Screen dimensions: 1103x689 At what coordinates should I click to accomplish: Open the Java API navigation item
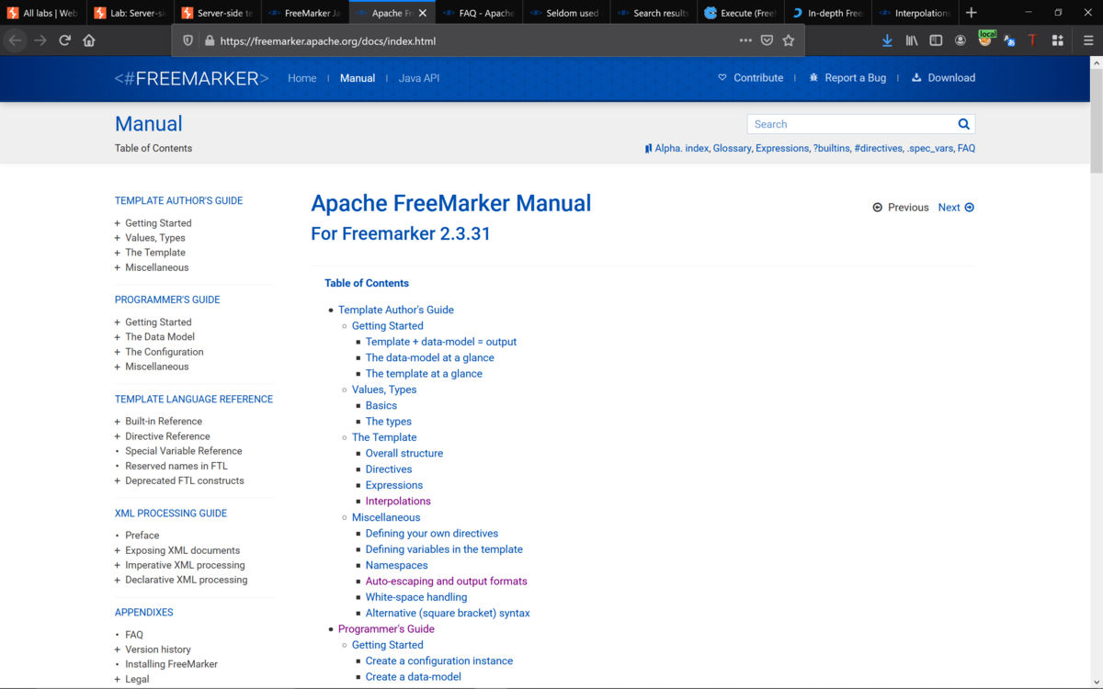click(419, 78)
